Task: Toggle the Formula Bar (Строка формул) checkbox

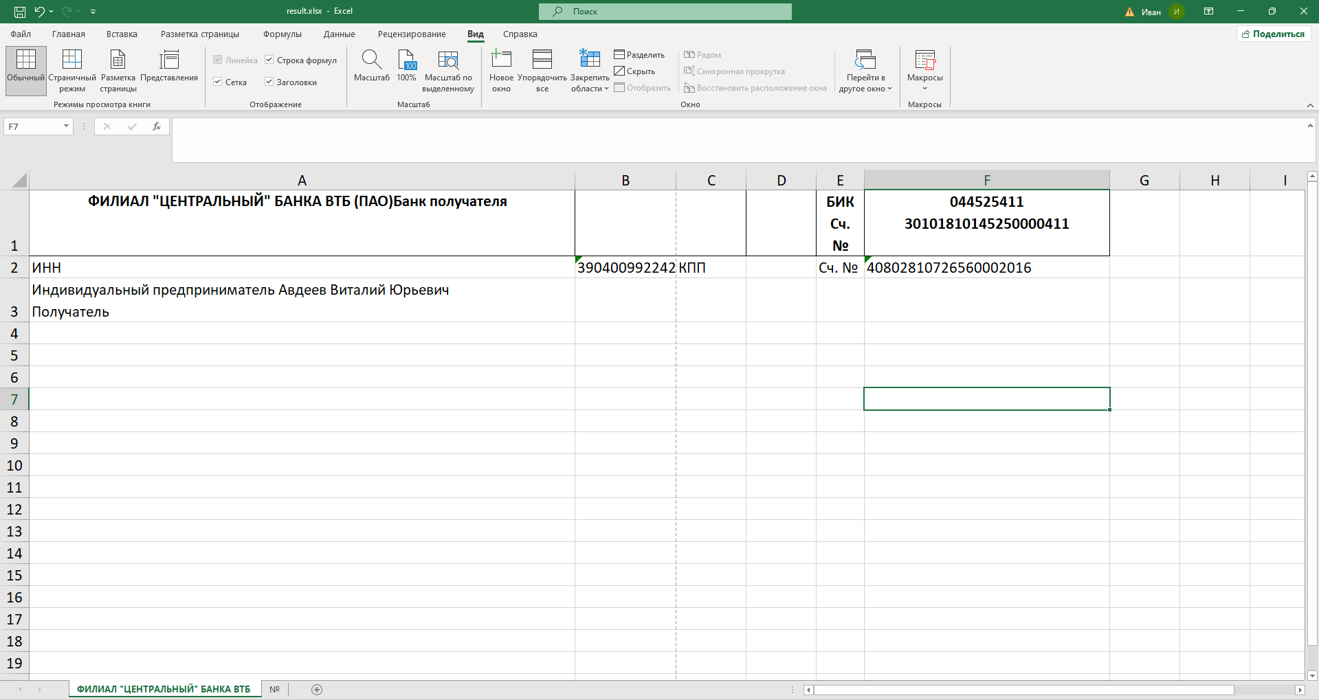Action: click(269, 60)
